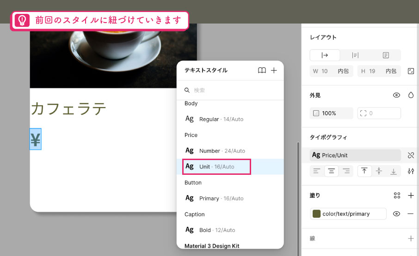Click the Body group heading

[x=191, y=103]
